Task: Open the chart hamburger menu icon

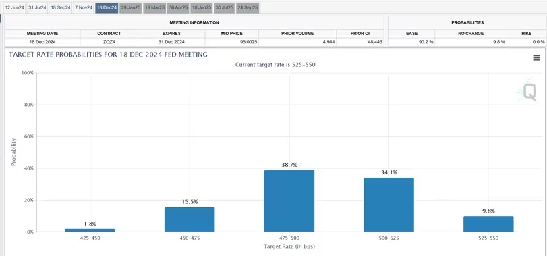Action: (x=536, y=58)
